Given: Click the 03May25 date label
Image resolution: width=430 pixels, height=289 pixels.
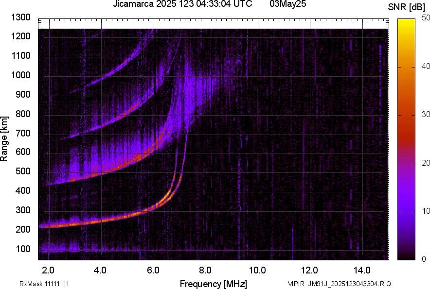Looking at the screenshot, I should click(x=287, y=4).
